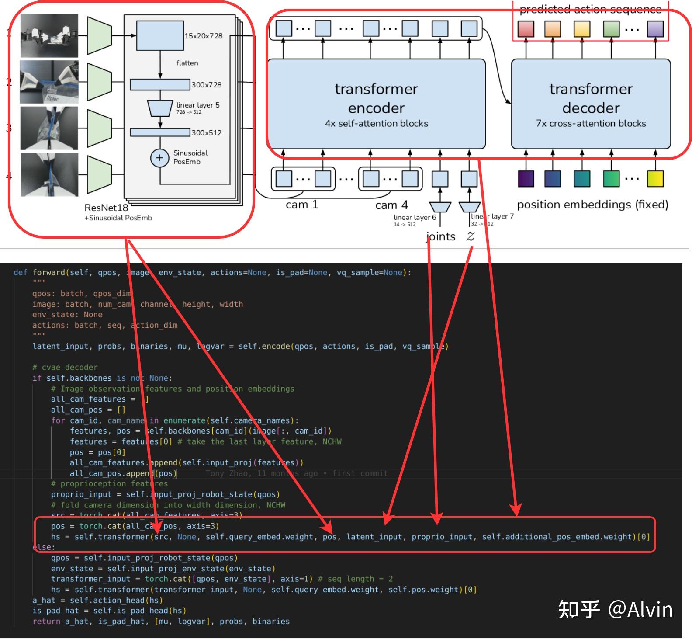Click 'Tony Zhao, 11 months ago' blame annotation

(297, 473)
